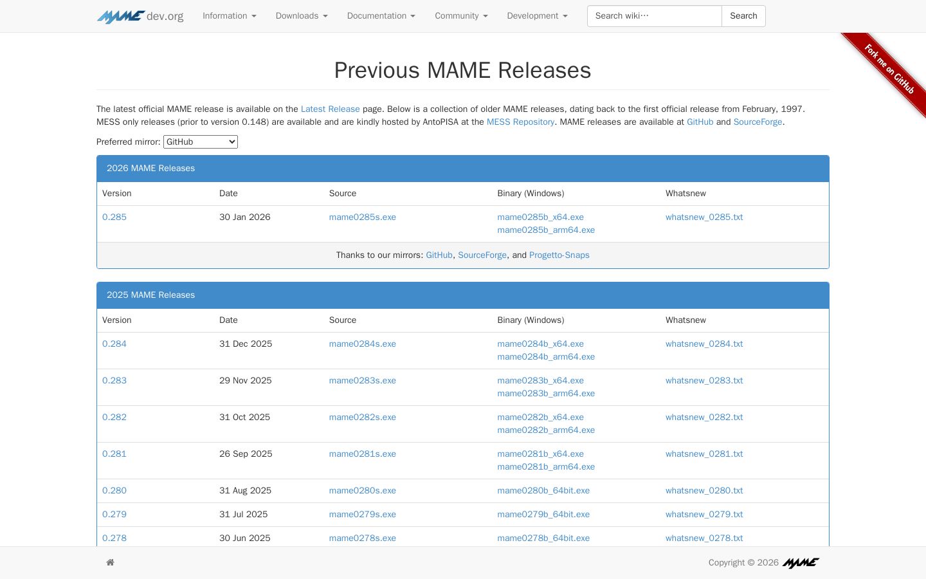Image resolution: width=926 pixels, height=579 pixels.
Task: Download mame0282b_x64.exe binary
Action: tap(541, 418)
